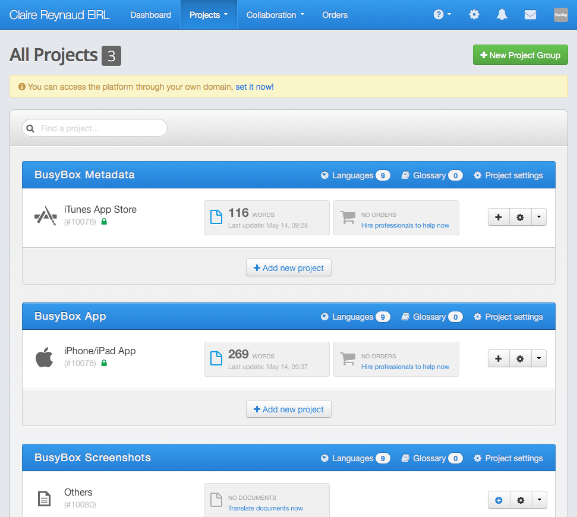Open Project settings for BusyBox Screenshots
577x517 pixels.
[508, 458]
